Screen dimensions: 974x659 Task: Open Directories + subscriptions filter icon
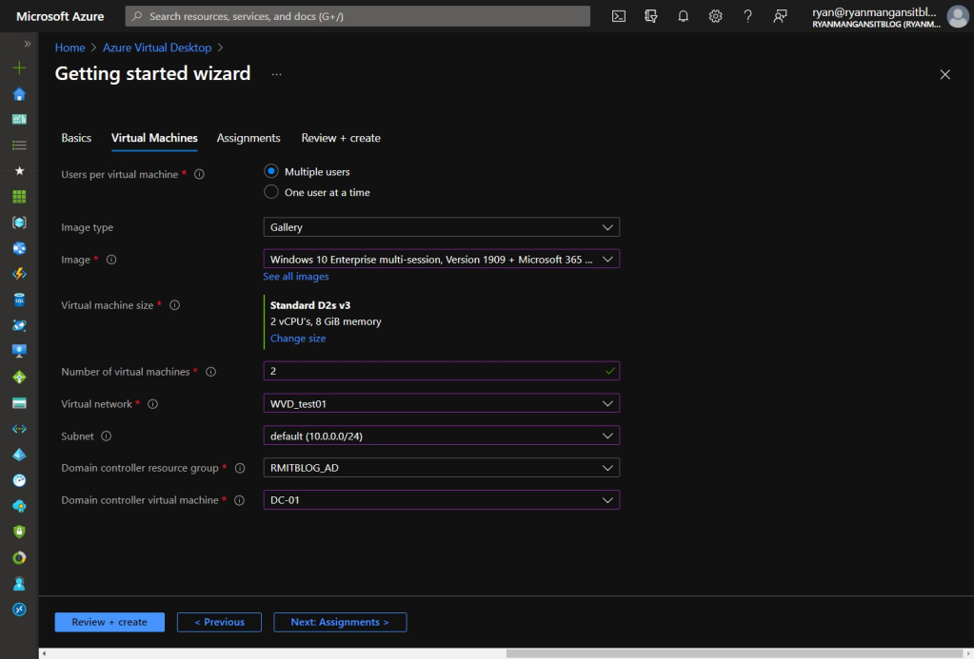click(651, 16)
